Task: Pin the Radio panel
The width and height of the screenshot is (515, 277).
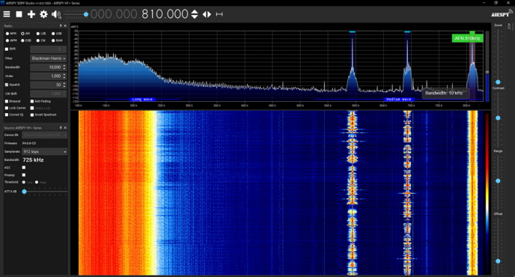Action: [61, 25]
